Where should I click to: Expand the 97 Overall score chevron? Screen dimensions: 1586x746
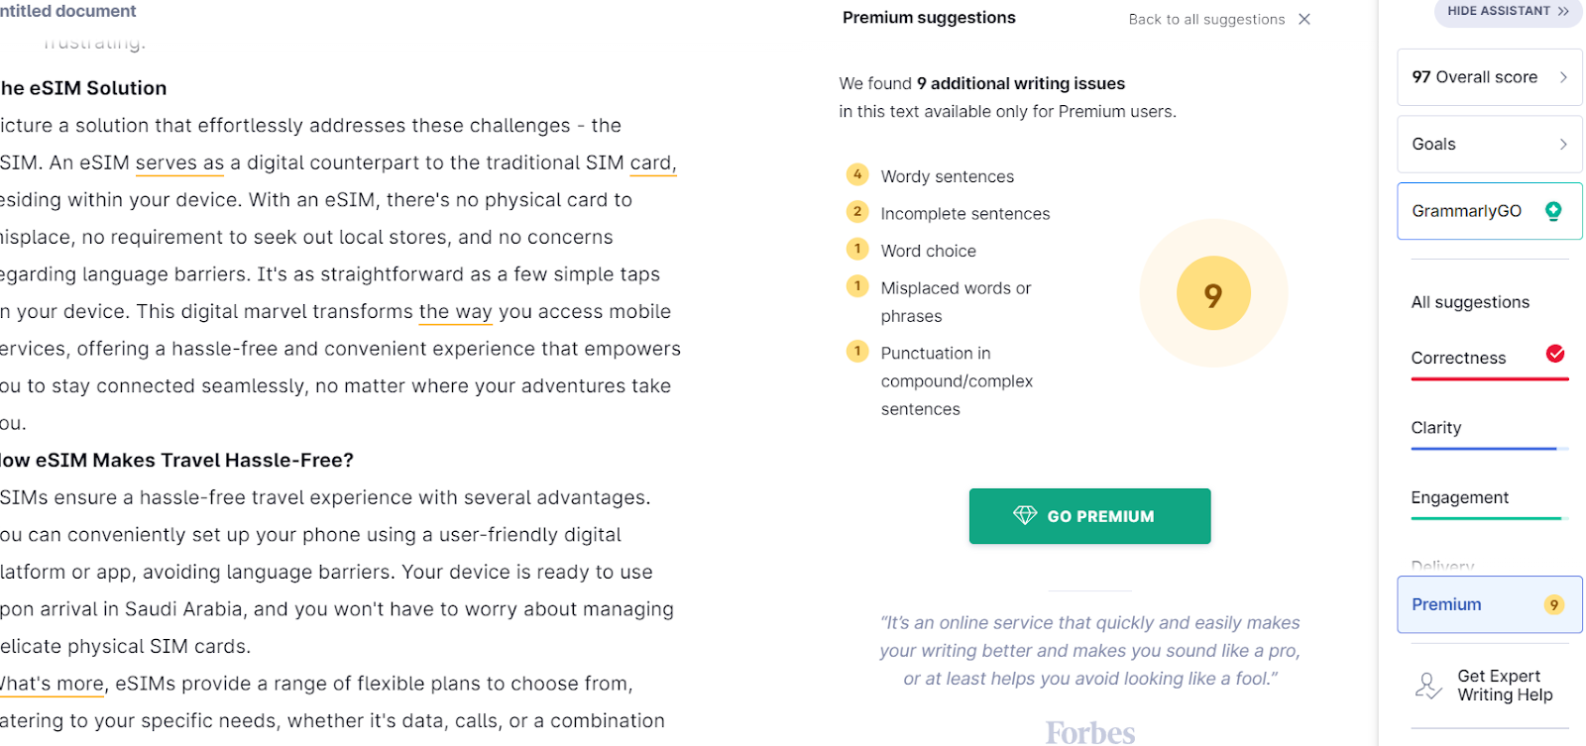(x=1563, y=77)
